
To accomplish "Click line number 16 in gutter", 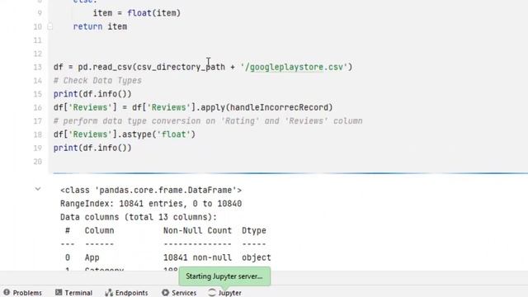I will point(38,107).
